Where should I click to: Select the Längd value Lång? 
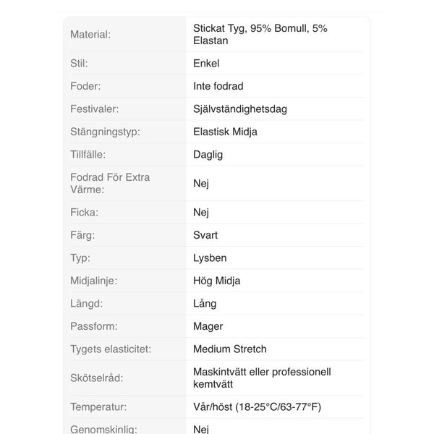click(x=205, y=304)
